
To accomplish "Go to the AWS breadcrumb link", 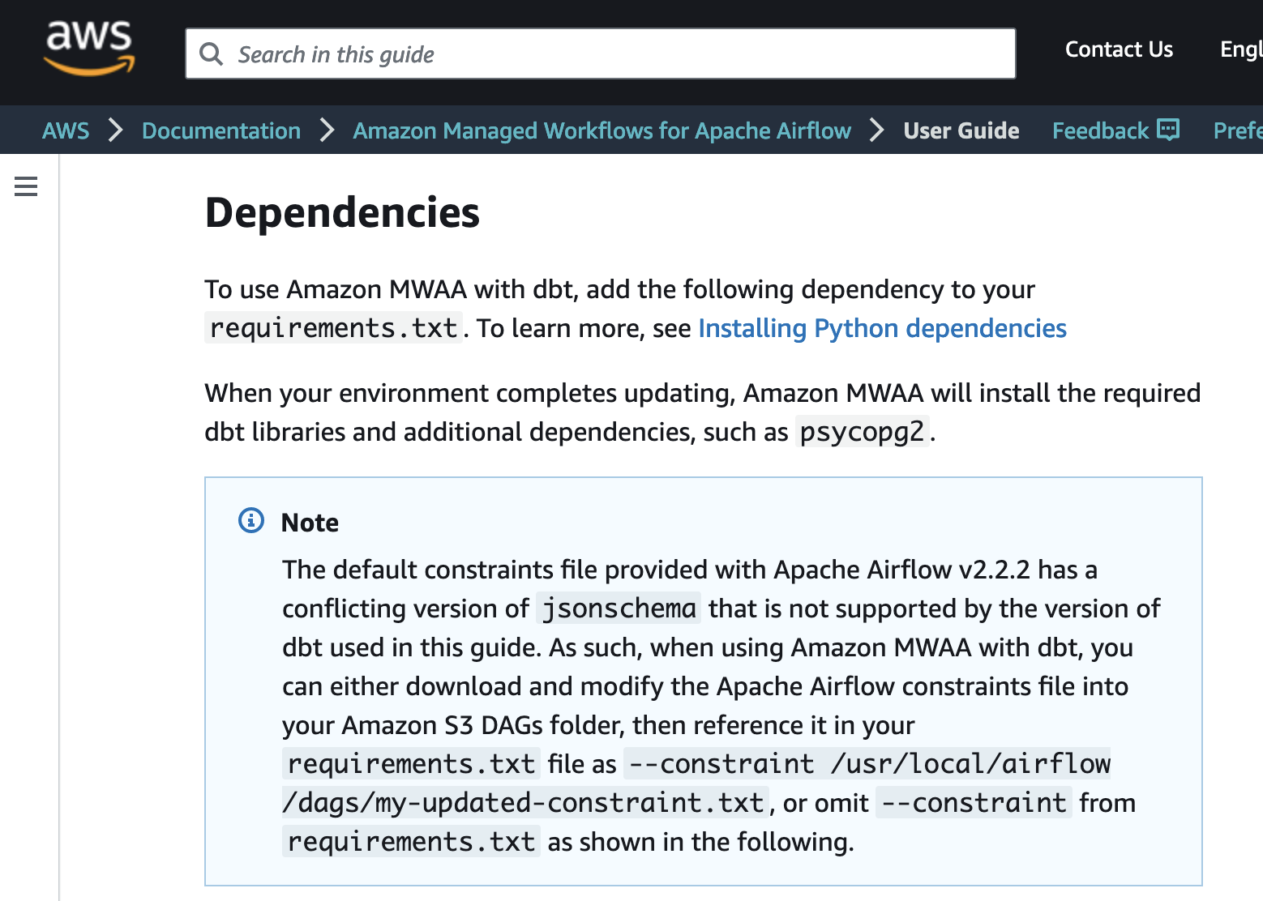I will 66,130.
